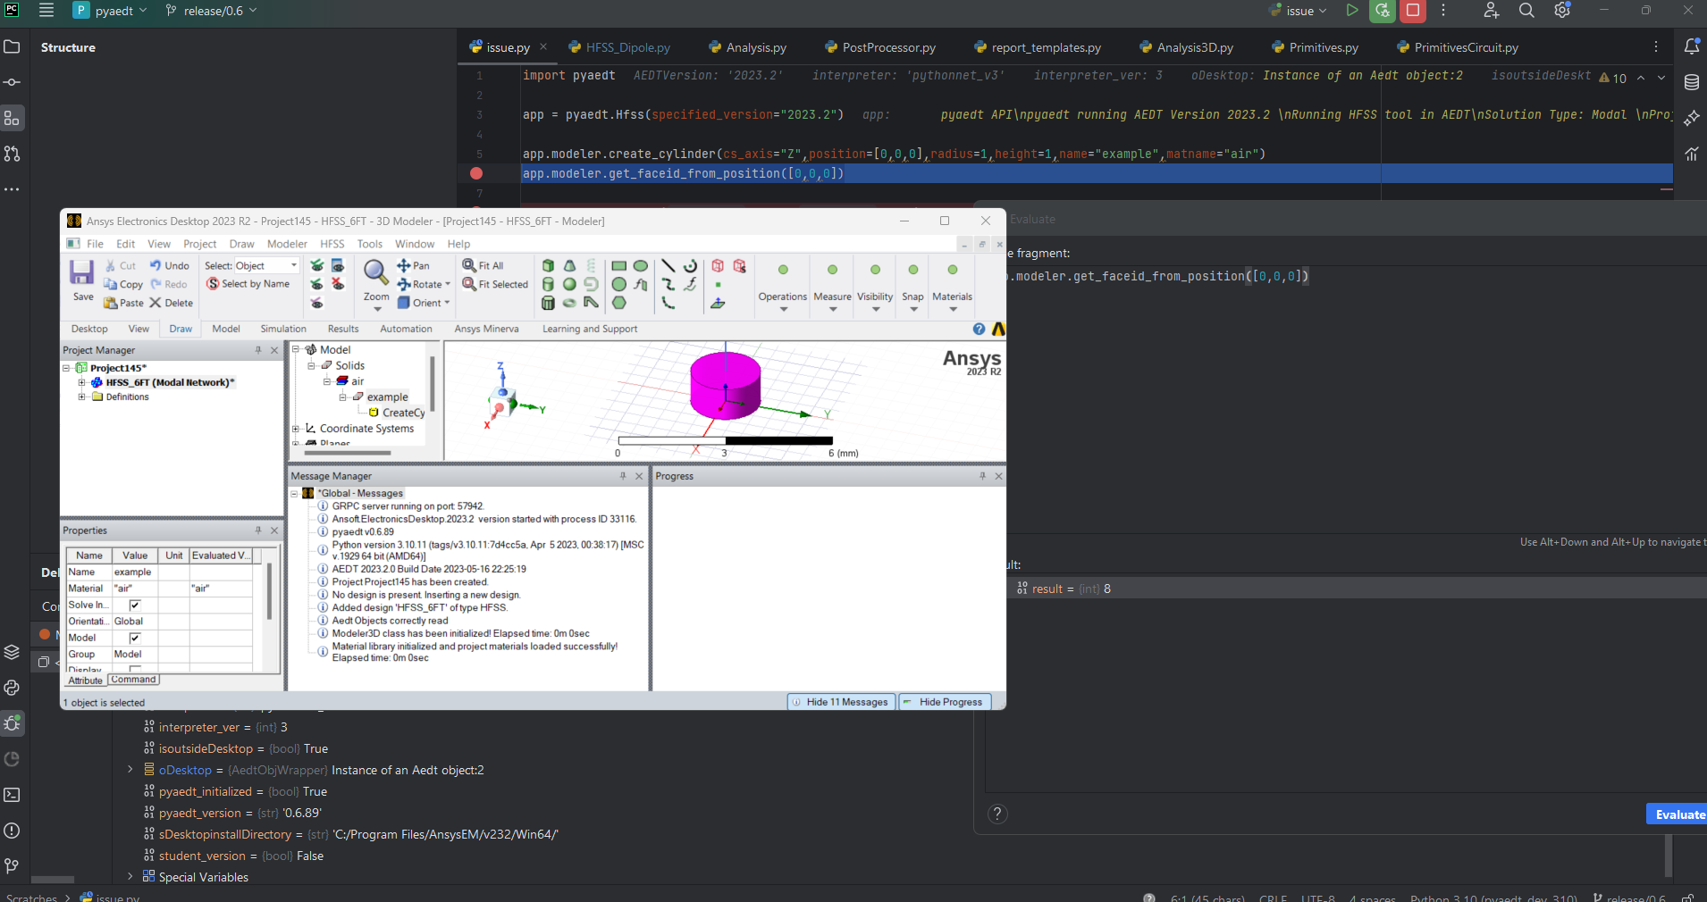Switch to the Analysis3D.py tab
Screen dimensions: 1707x902
1194,47
